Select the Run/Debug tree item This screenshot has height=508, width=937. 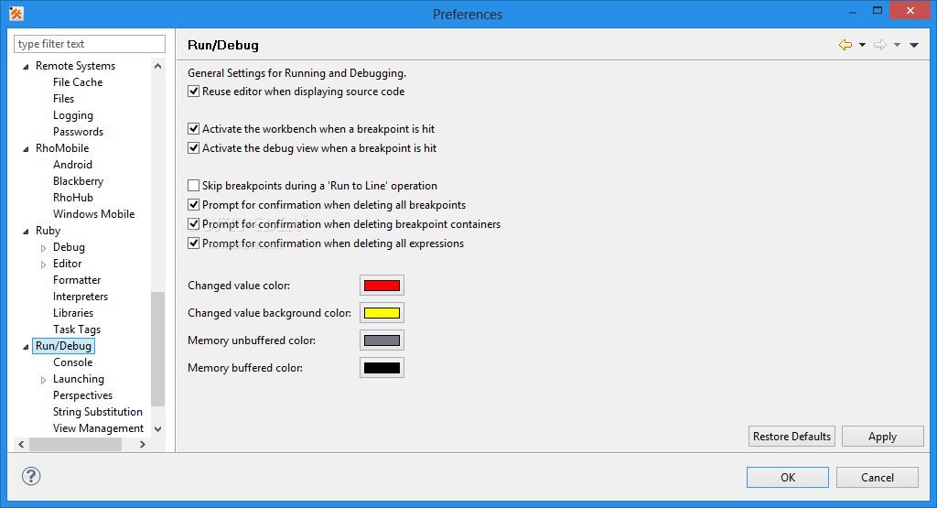[x=63, y=346]
